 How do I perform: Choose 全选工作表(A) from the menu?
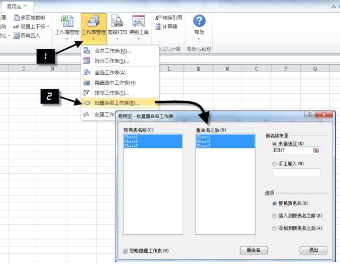click(x=120, y=72)
